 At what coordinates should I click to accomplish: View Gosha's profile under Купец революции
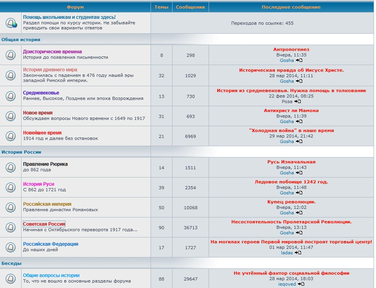coord(287,213)
